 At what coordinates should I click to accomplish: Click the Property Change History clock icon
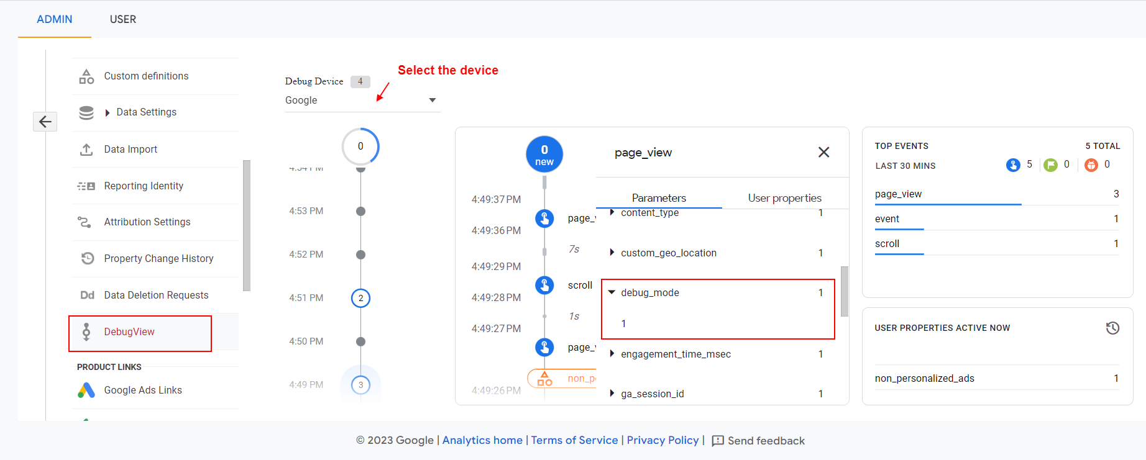coord(87,258)
